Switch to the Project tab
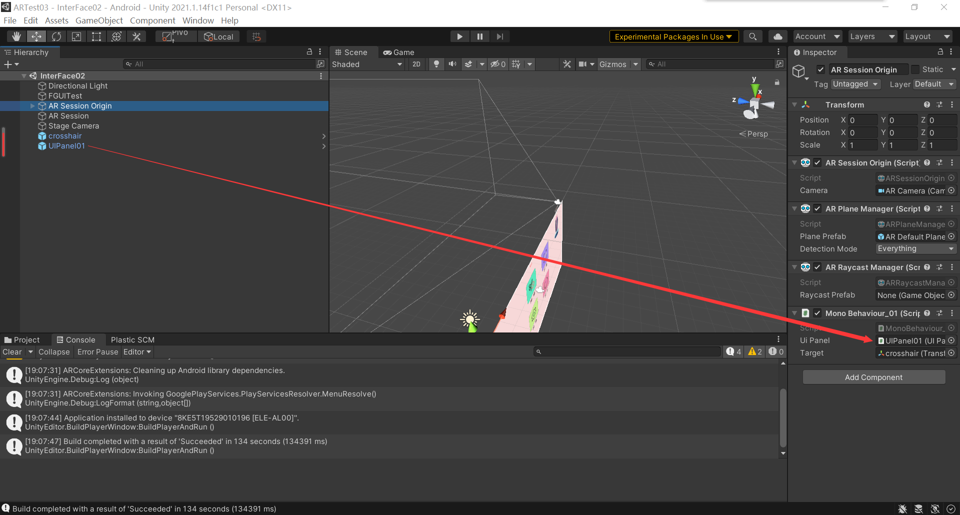 pos(22,339)
